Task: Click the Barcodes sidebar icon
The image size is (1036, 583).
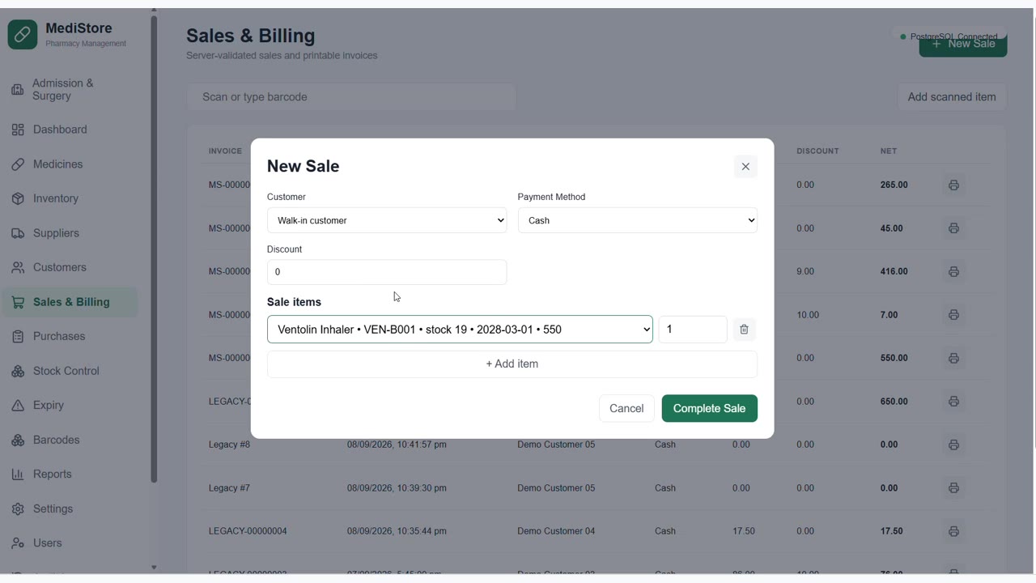Action: coord(18,440)
